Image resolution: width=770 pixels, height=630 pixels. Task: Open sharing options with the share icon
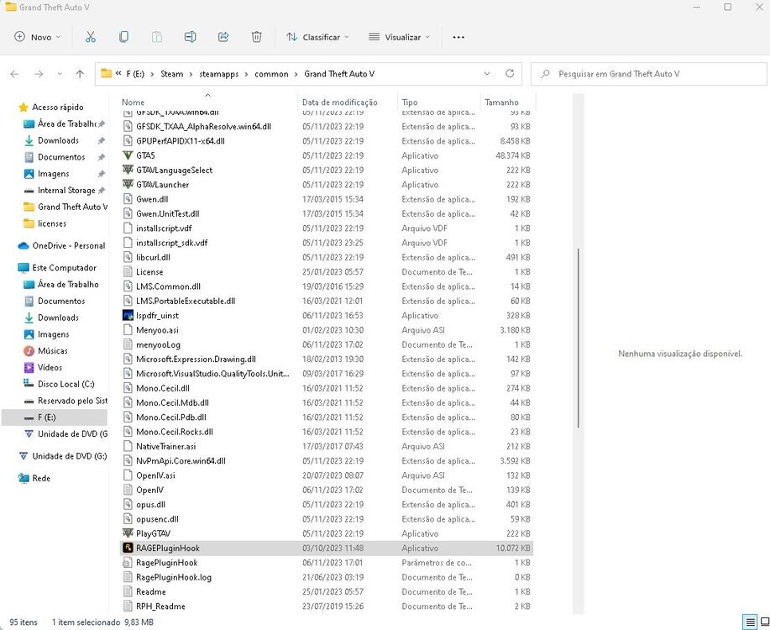(223, 37)
